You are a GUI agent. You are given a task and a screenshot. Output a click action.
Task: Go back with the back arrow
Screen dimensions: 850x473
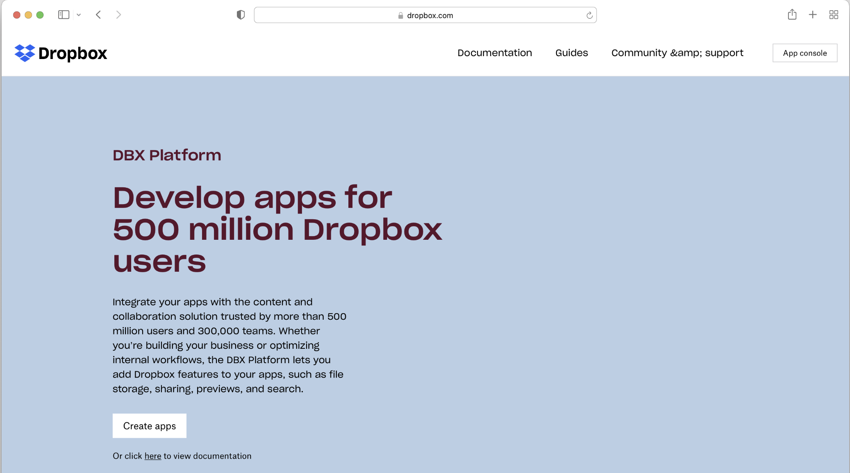point(98,15)
